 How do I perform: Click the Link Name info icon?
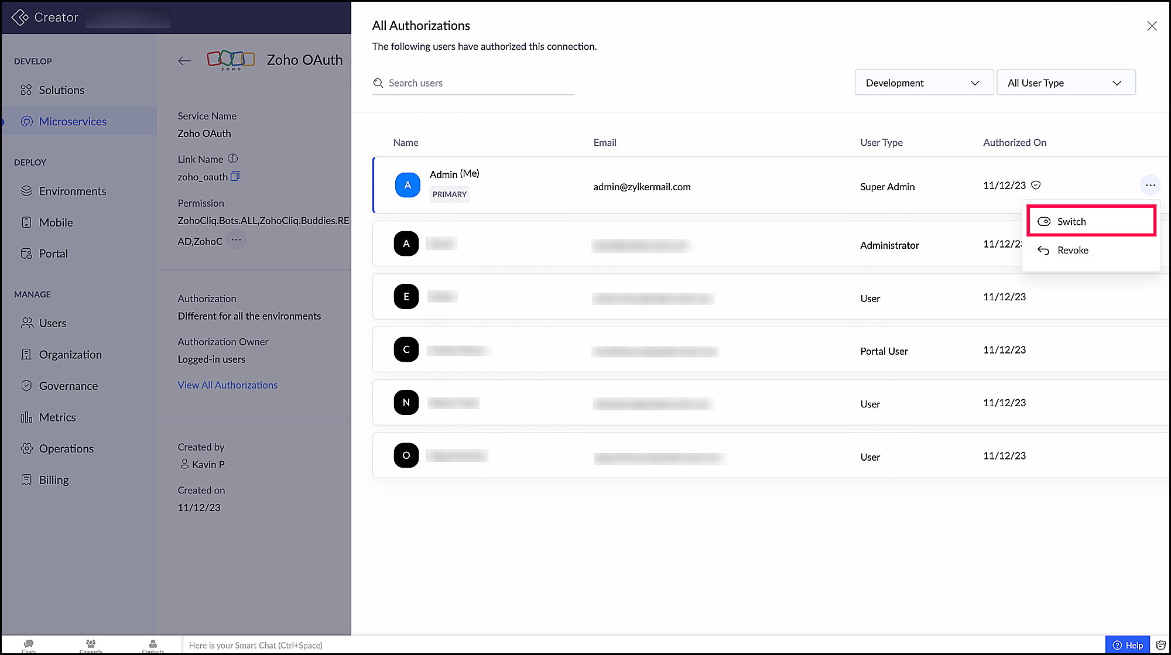click(x=232, y=159)
